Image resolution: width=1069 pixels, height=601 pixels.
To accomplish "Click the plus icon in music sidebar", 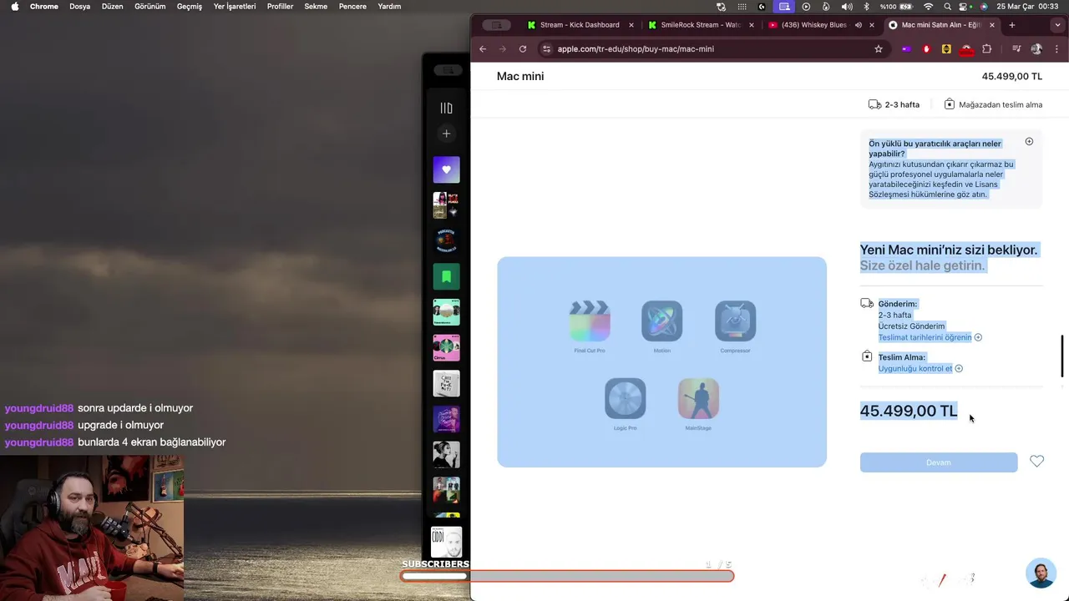I will coord(446,134).
